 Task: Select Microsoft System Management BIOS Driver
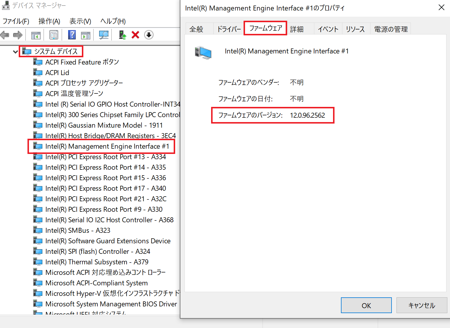click(x=111, y=304)
